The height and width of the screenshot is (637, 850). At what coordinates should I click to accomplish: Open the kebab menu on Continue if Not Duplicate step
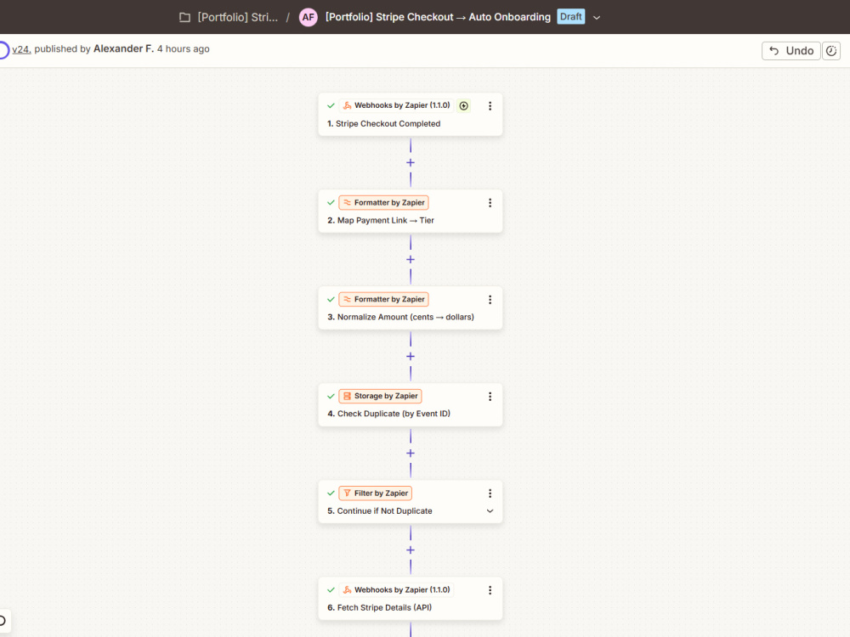tap(490, 493)
